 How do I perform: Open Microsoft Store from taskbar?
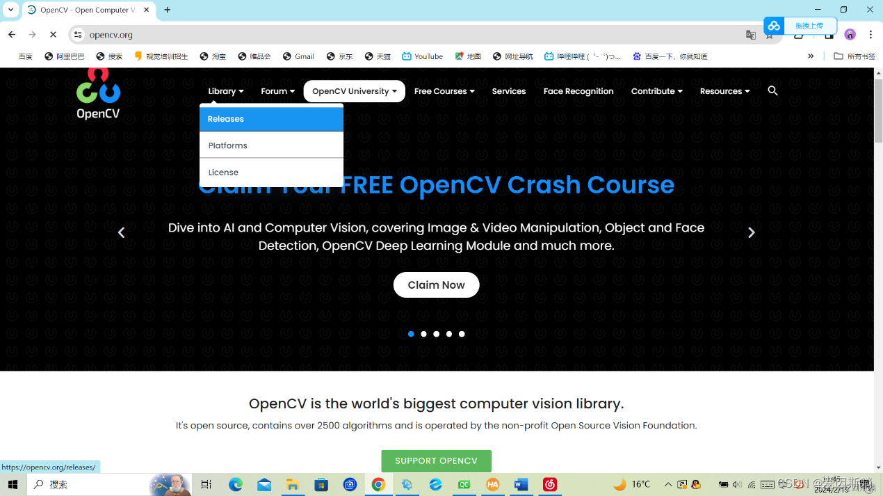click(321, 484)
